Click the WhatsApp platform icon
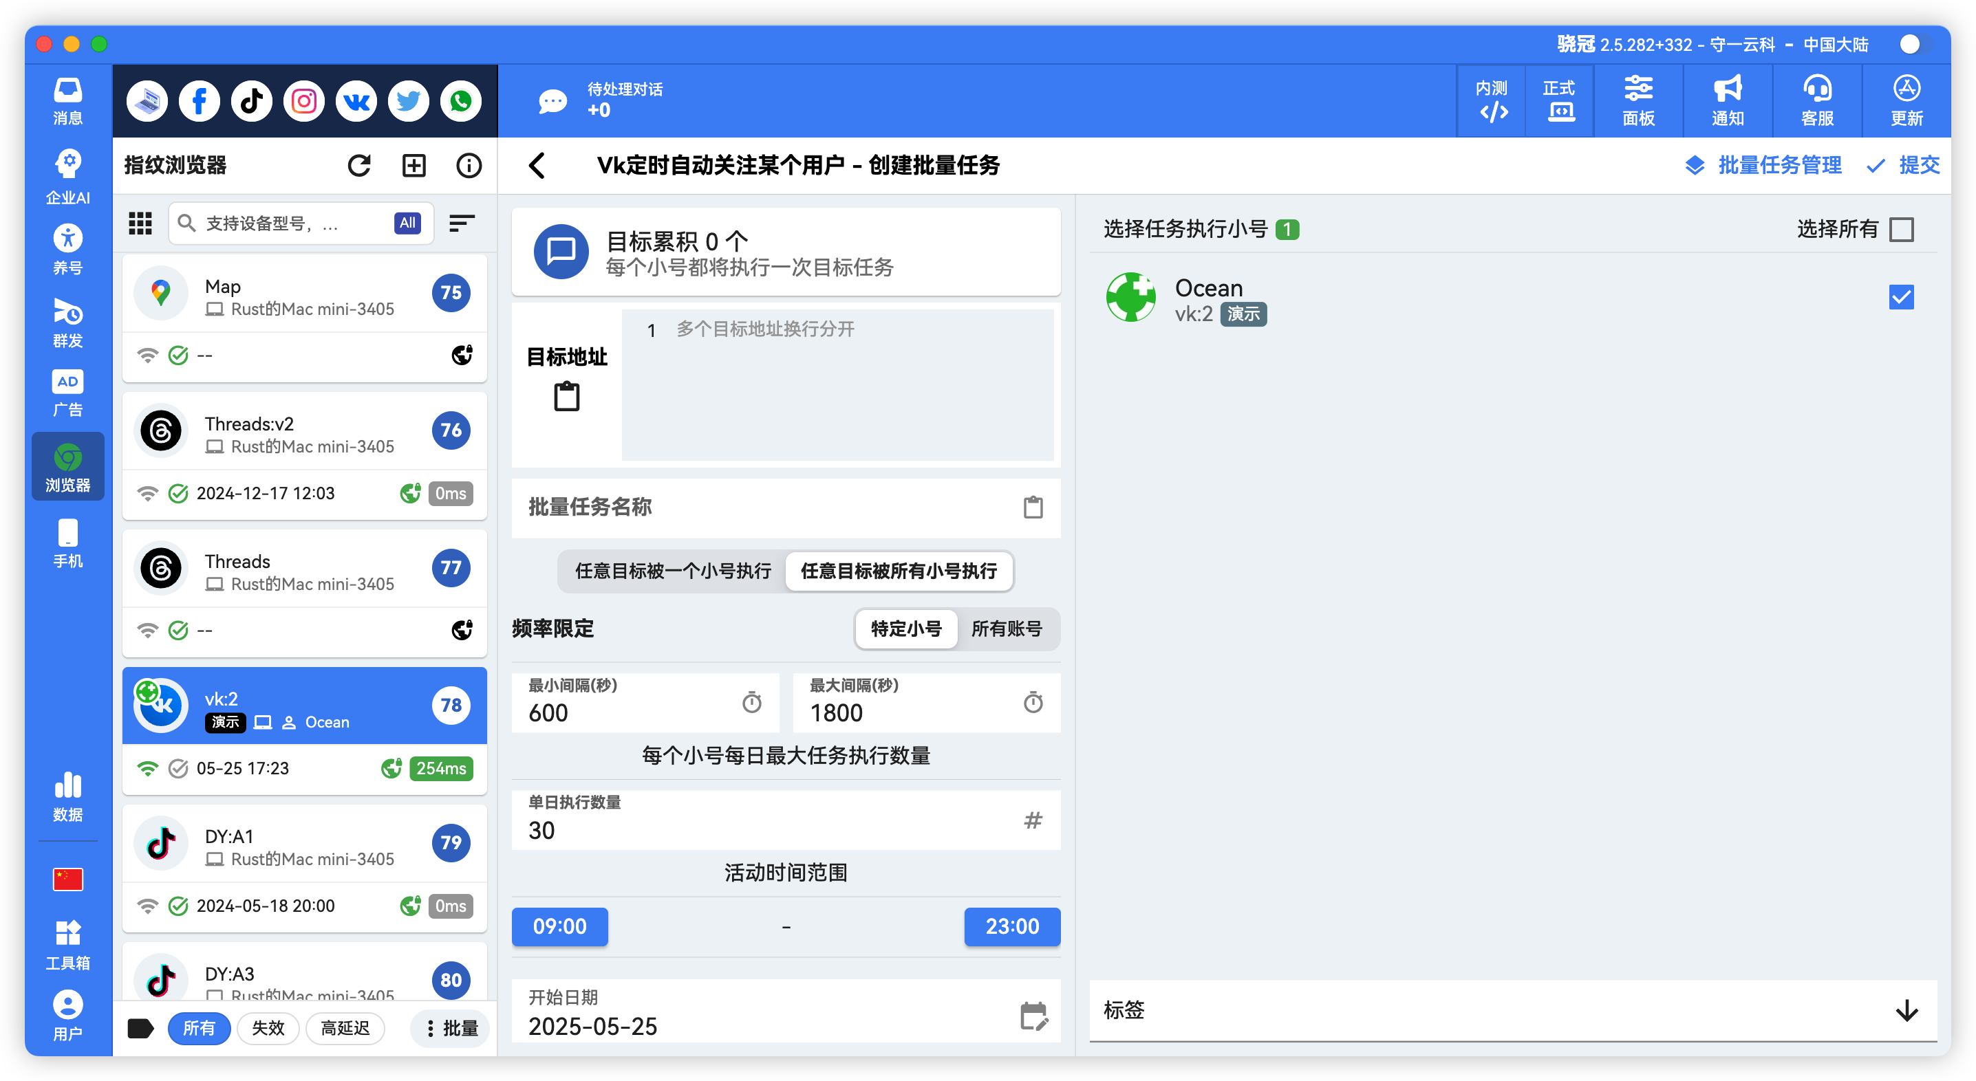The height and width of the screenshot is (1081, 1976). click(460, 100)
